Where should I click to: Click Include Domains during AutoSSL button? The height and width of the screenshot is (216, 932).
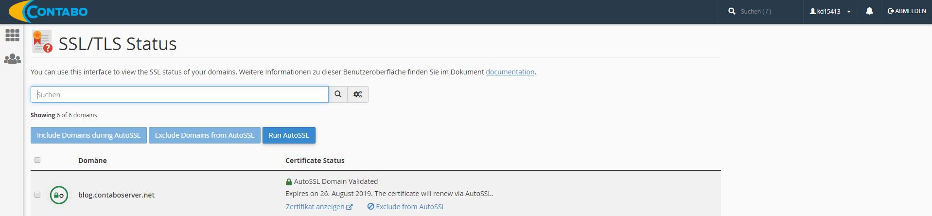point(88,135)
